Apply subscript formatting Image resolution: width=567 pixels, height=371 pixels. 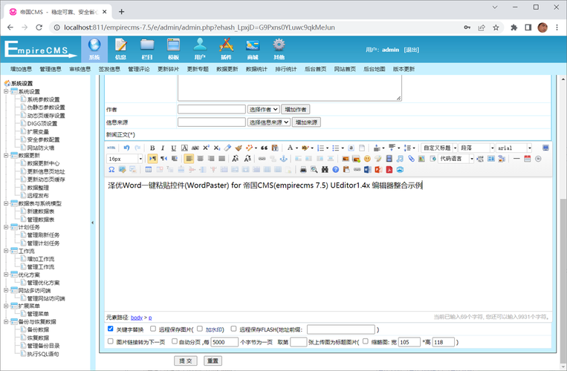(216, 148)
